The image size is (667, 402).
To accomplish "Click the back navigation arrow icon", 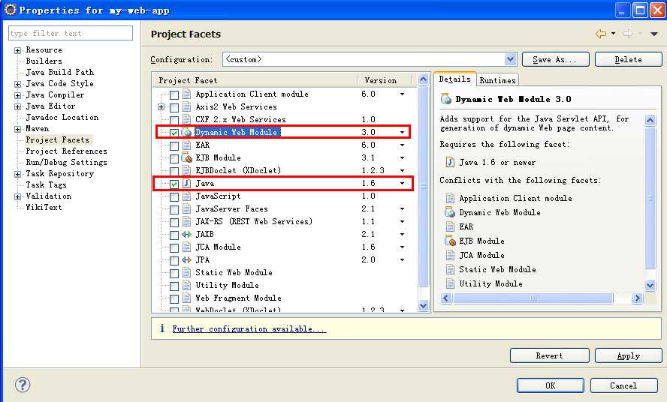I will (x=601, y=34).
